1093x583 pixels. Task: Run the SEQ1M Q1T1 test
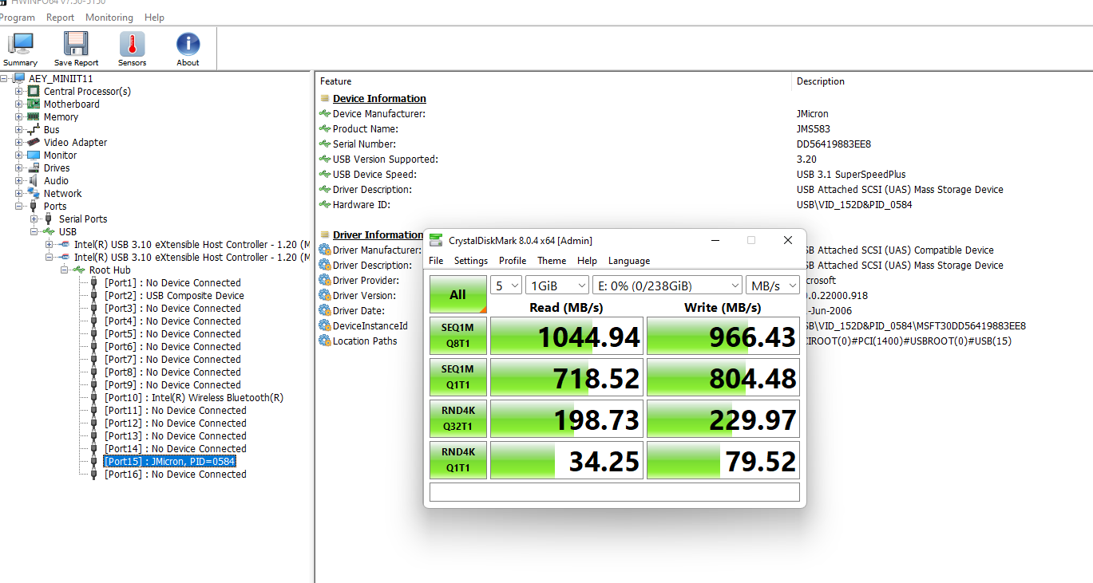click(x=458, y=377)
